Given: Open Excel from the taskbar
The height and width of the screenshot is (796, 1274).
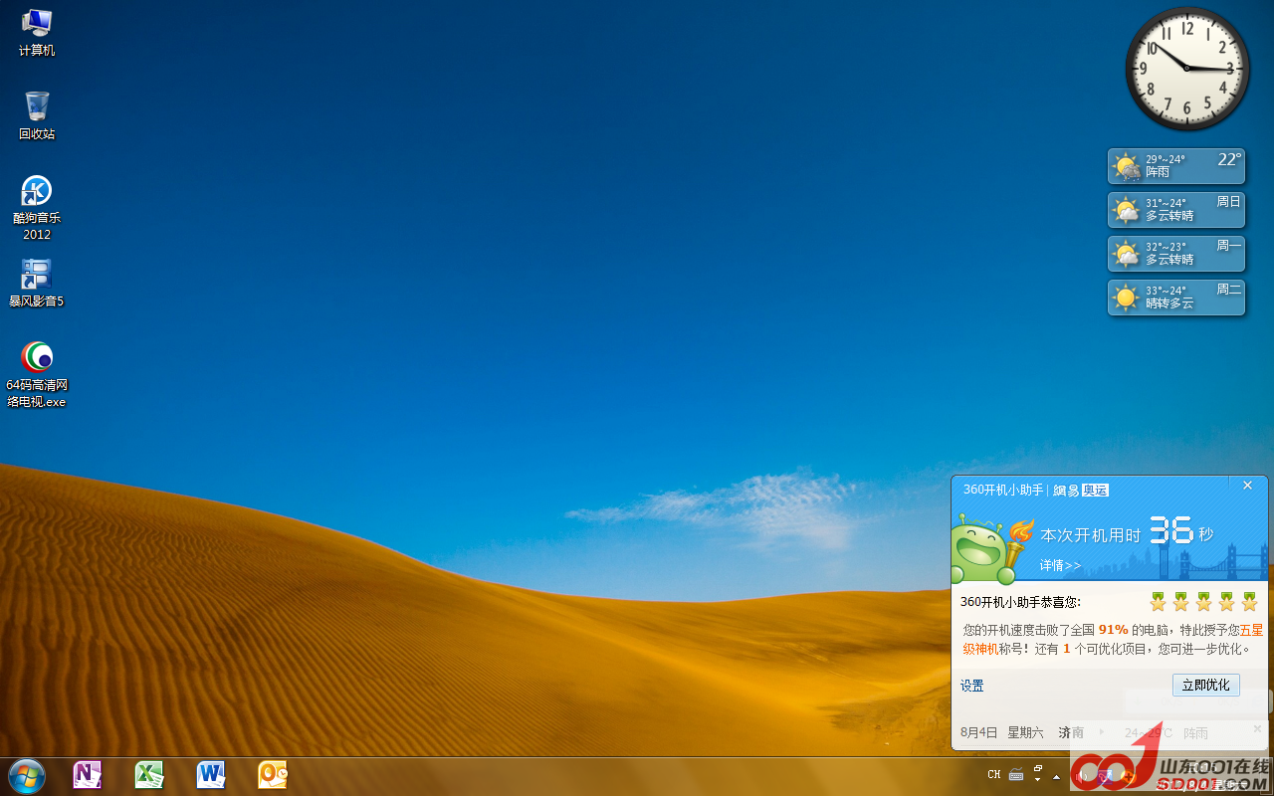Looking at the screenshot, I should click(149, 774).
